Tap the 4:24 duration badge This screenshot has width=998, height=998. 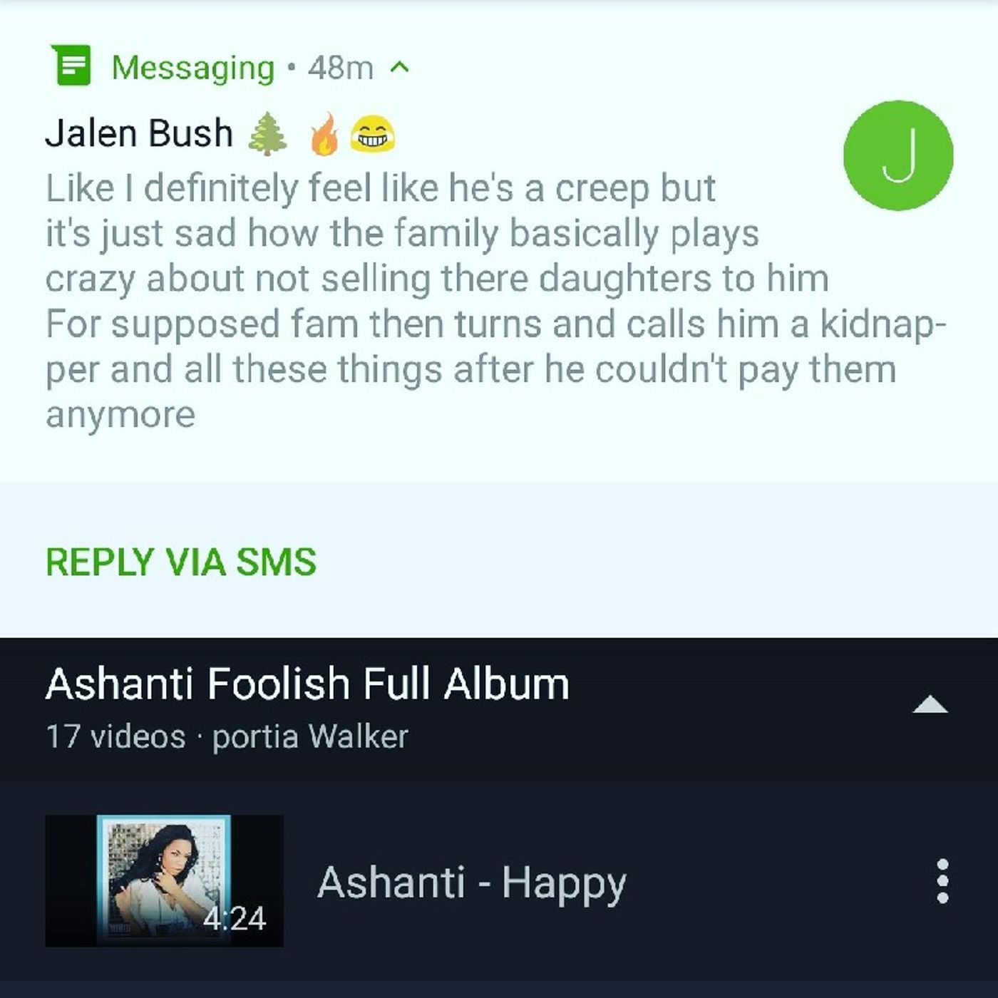(235, 918)
